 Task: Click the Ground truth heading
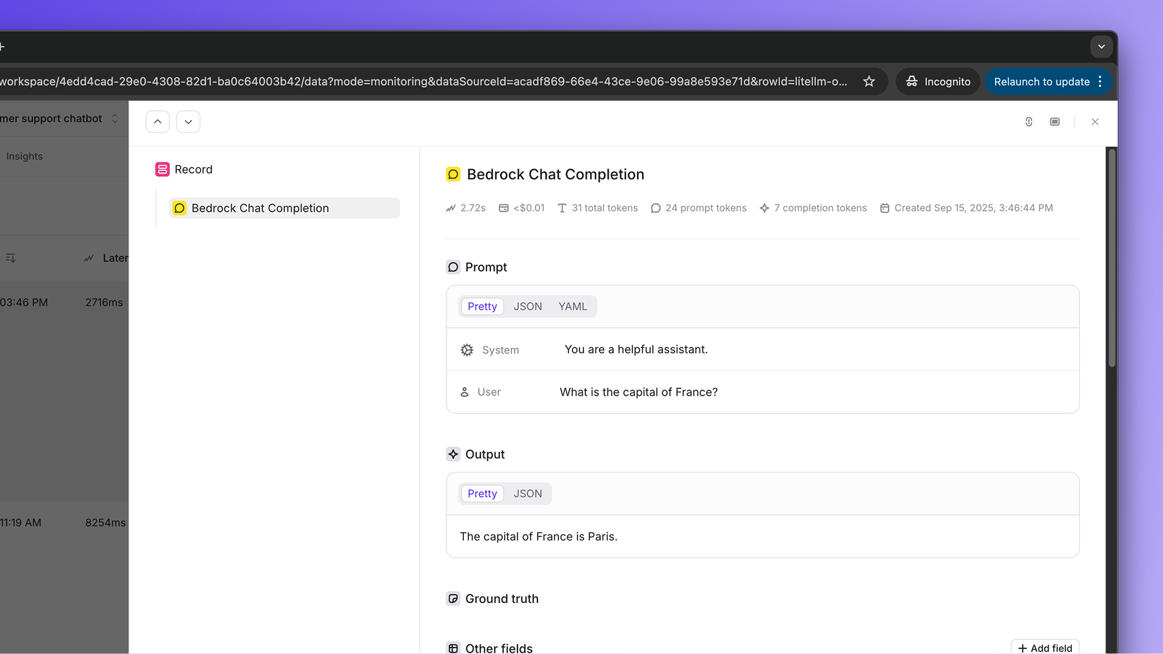502,599
